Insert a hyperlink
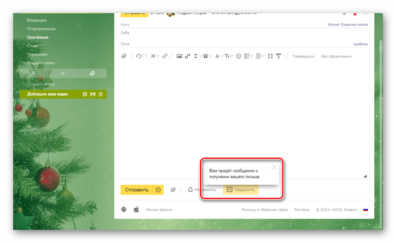This screenshot has height=243, width=396. pyautogui.click(x=165, y=56)
